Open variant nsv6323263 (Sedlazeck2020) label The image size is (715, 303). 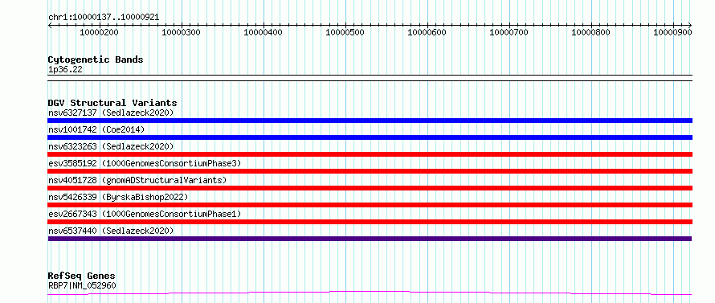tap(111, 146)
